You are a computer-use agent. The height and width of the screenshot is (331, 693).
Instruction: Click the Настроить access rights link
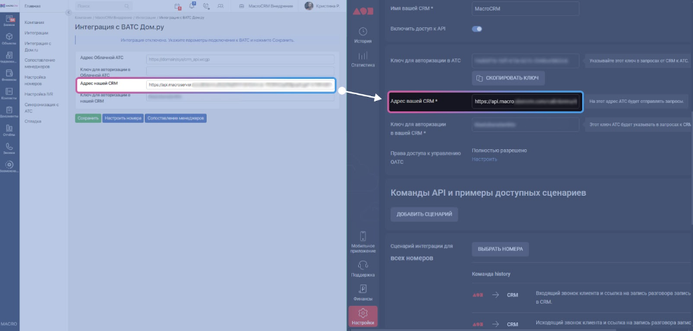(x=484, y=159)
